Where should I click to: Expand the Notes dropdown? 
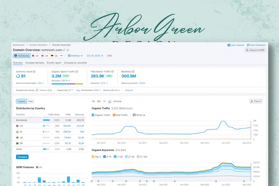(139, 115)
